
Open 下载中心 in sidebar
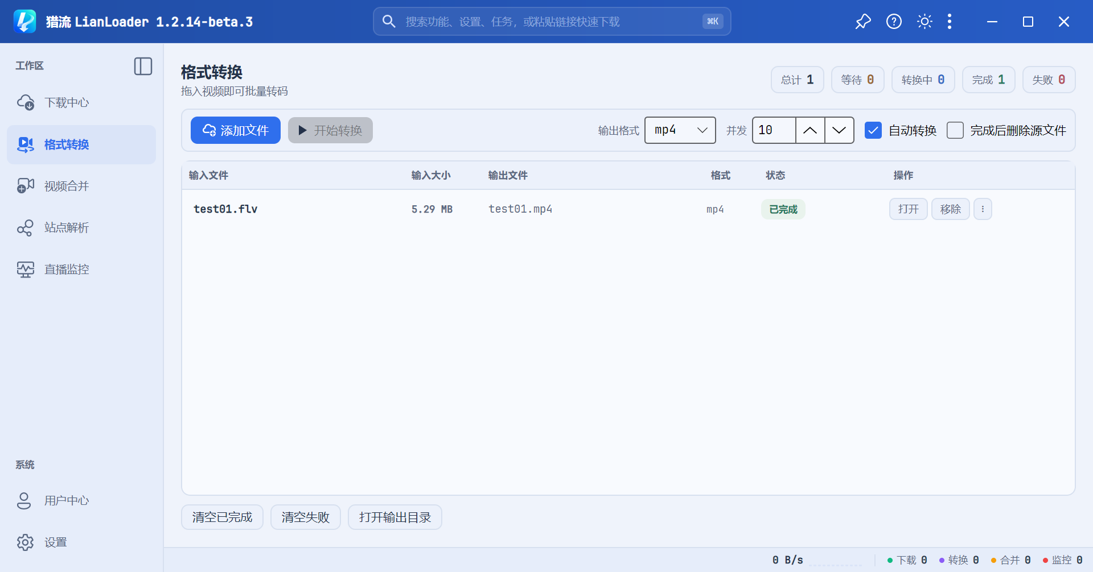pos(81,103)
